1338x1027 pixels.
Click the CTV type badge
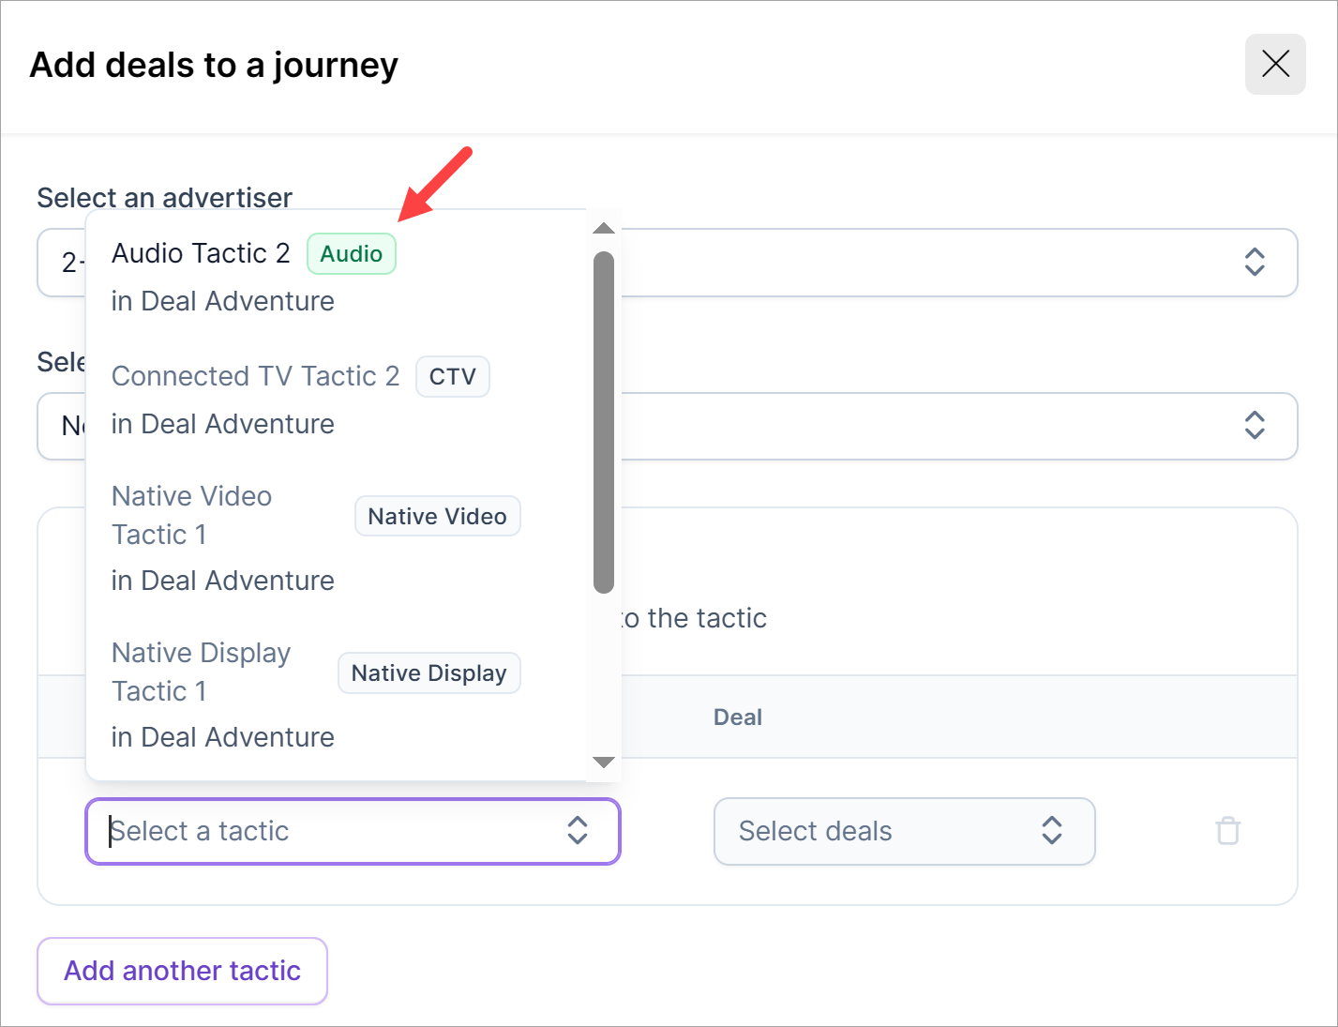pyautogui.click(x=452, y=377)
